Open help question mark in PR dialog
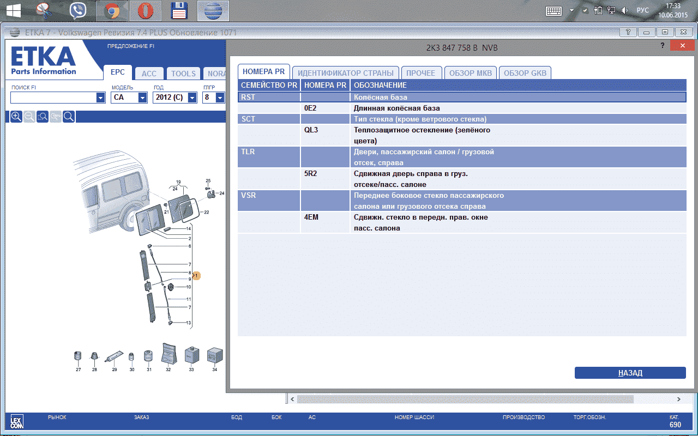 point(662,46)
